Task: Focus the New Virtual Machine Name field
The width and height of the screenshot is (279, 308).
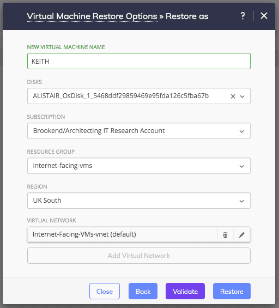Action: [x=139, y=61]
